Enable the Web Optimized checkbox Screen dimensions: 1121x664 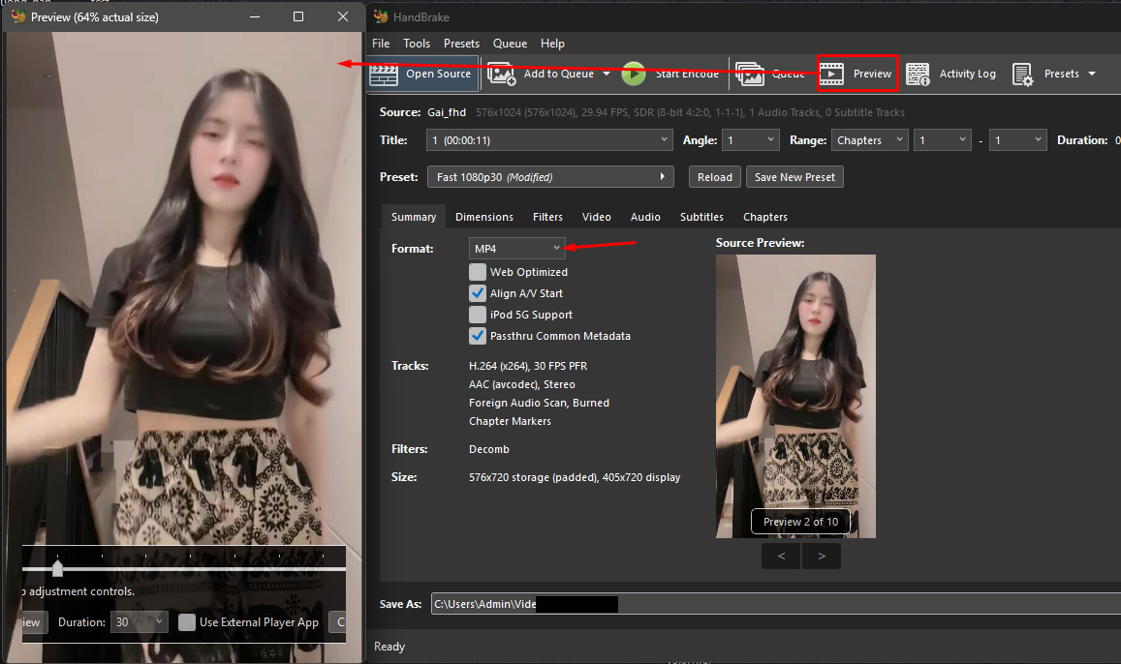(478, 272)
